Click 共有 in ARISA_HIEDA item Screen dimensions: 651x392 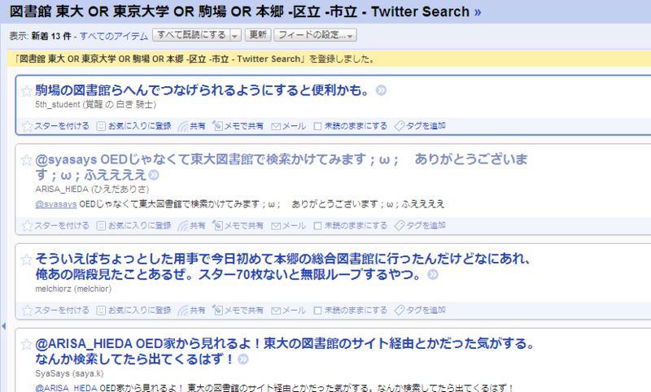point(192,225)
